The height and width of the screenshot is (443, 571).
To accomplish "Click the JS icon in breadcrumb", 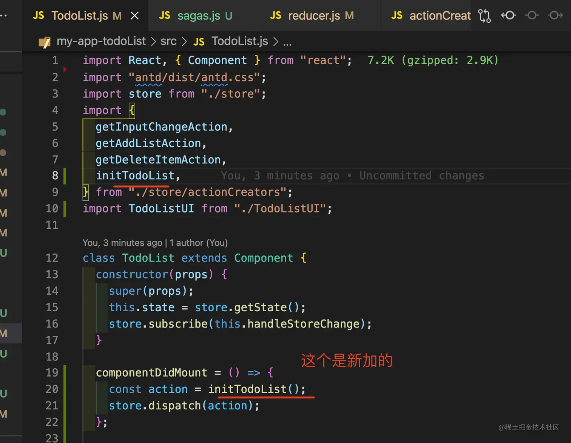I will pos(199,42).
